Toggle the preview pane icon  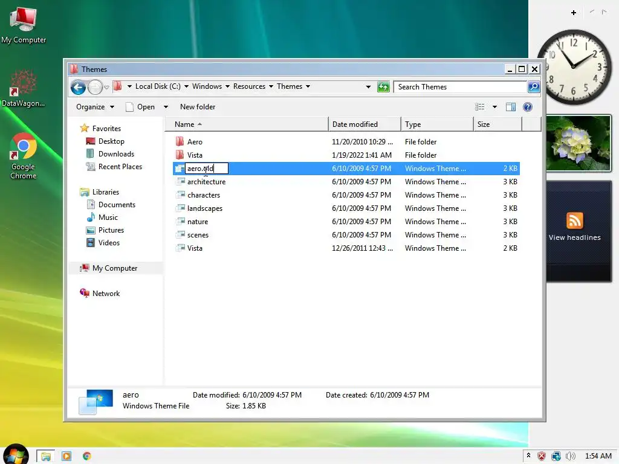point(510,107)
